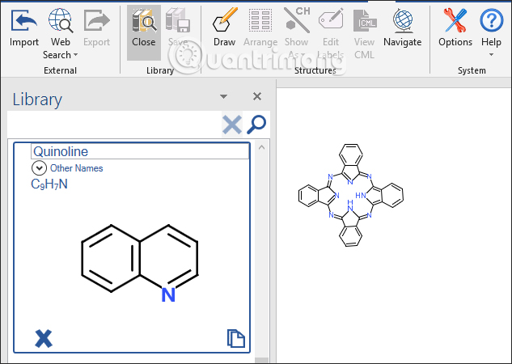Close the Library task pane
Screen dimensions: 512x364
click(257, 96)
